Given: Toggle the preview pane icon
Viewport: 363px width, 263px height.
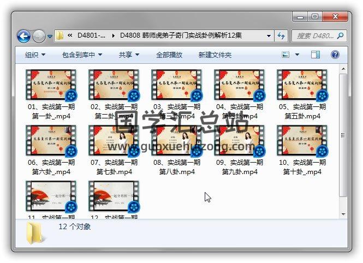Looking at the screenshot, I should pyautogui.click(x=316, y=55).
